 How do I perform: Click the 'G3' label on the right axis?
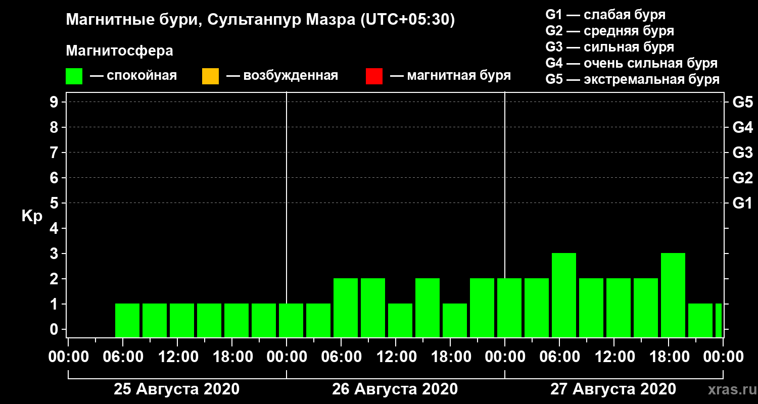click(x=742, y=153)
